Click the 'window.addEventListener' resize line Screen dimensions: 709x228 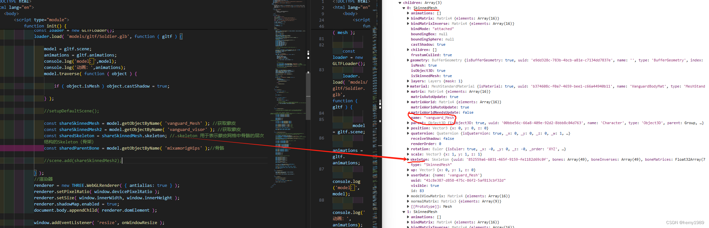tap(99, 222)
